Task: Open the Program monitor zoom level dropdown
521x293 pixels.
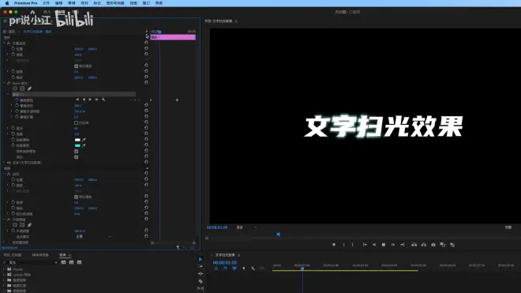Action: 246,227
